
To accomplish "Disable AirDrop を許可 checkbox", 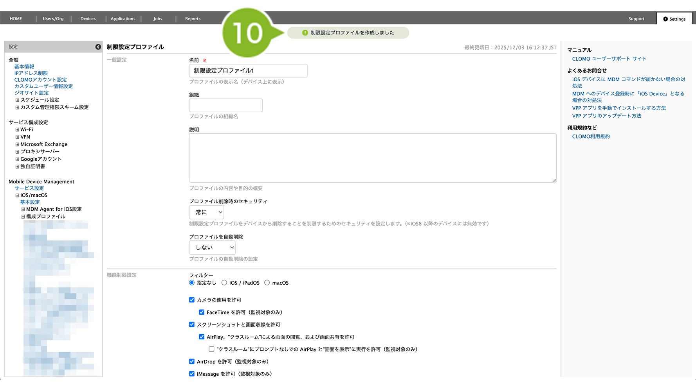I will [x=192, y=362].
